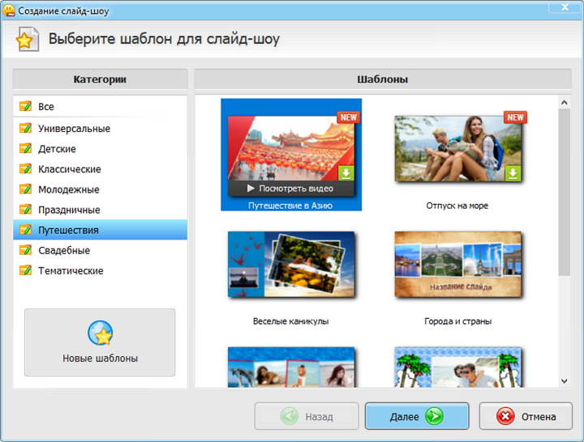The height and width of the screenshot is (442, 584).
Task: Select the Тематические category
Action: click(101, 270)
